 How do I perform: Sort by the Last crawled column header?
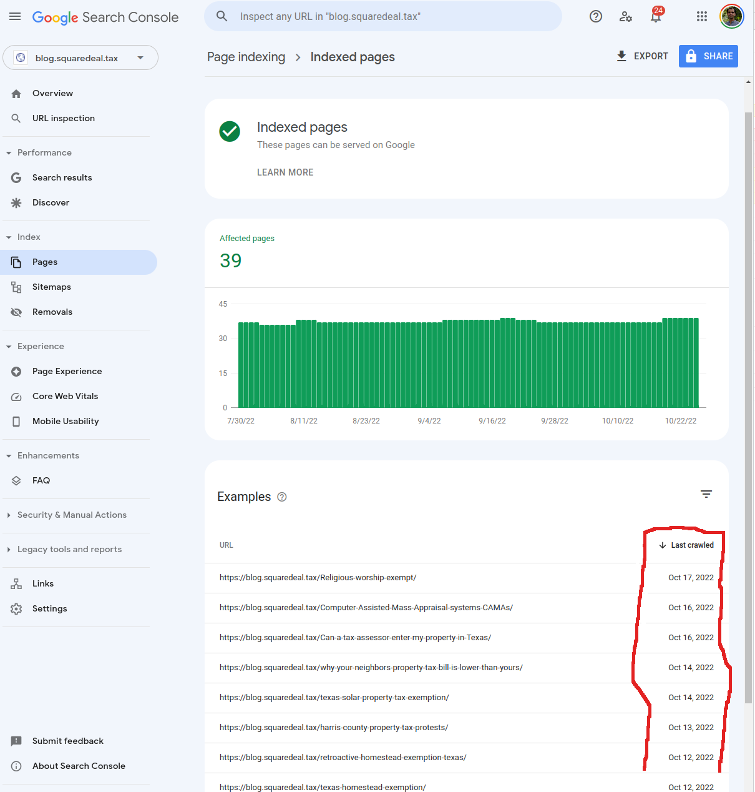[686, 545]
